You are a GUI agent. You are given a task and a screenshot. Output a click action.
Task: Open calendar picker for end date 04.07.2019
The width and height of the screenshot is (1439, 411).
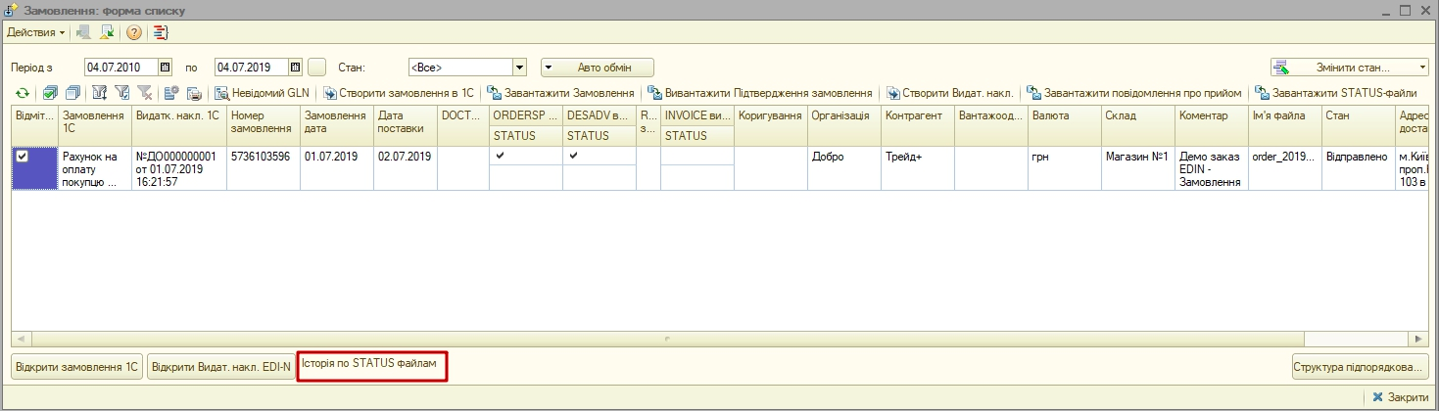[x=295, y=68]
